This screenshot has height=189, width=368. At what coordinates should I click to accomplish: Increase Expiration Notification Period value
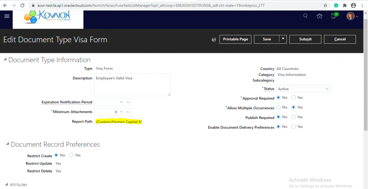pyautogui.click(x=122, y=102)
